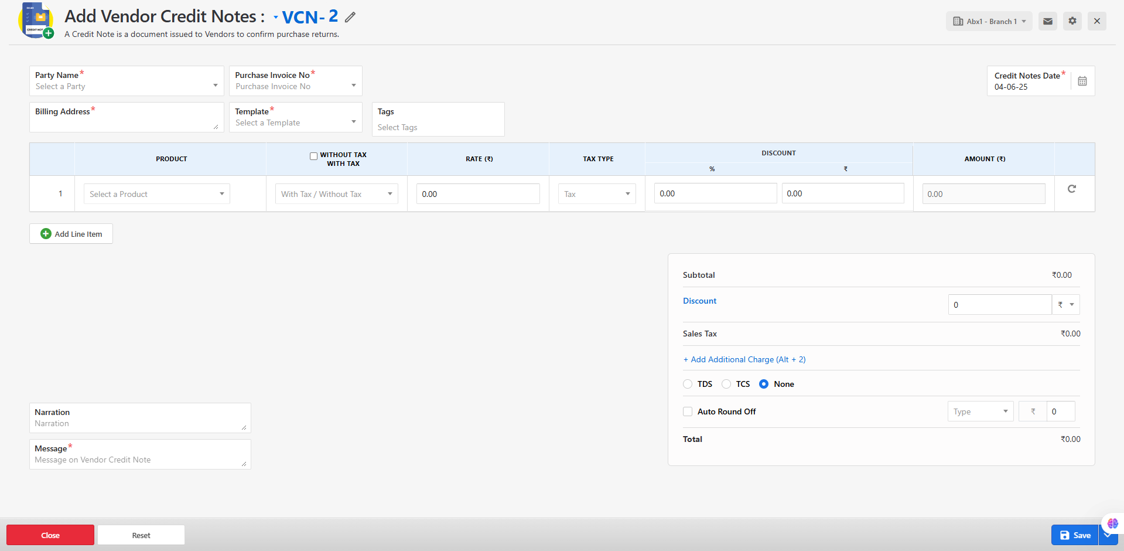Open the Party Name dropdown
This screenshot has width=1124, height=551.
(127, 86)
